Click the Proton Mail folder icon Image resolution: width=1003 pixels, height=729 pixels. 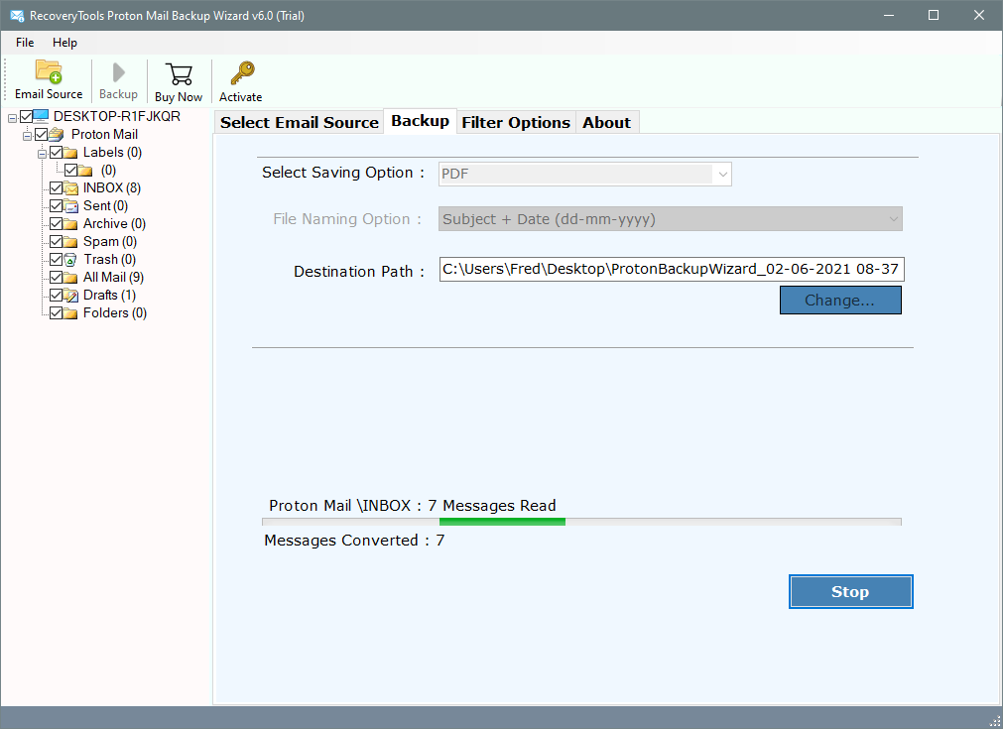click(57, 134)
